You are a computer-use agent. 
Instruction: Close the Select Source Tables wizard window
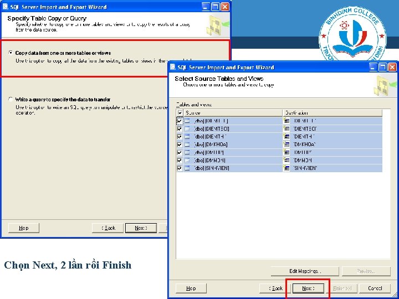click(392, 67)
